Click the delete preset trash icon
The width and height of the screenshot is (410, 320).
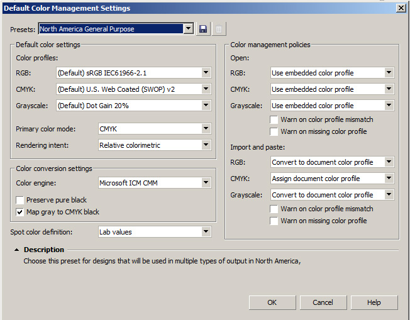point(219,29)
